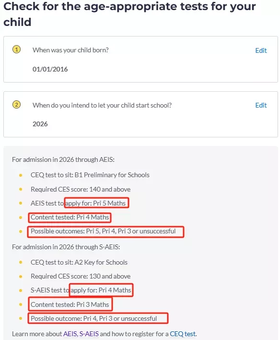The image size is (280, 340).
Task: Click the birth date value 01/01/2016
Action: (50, 69)
